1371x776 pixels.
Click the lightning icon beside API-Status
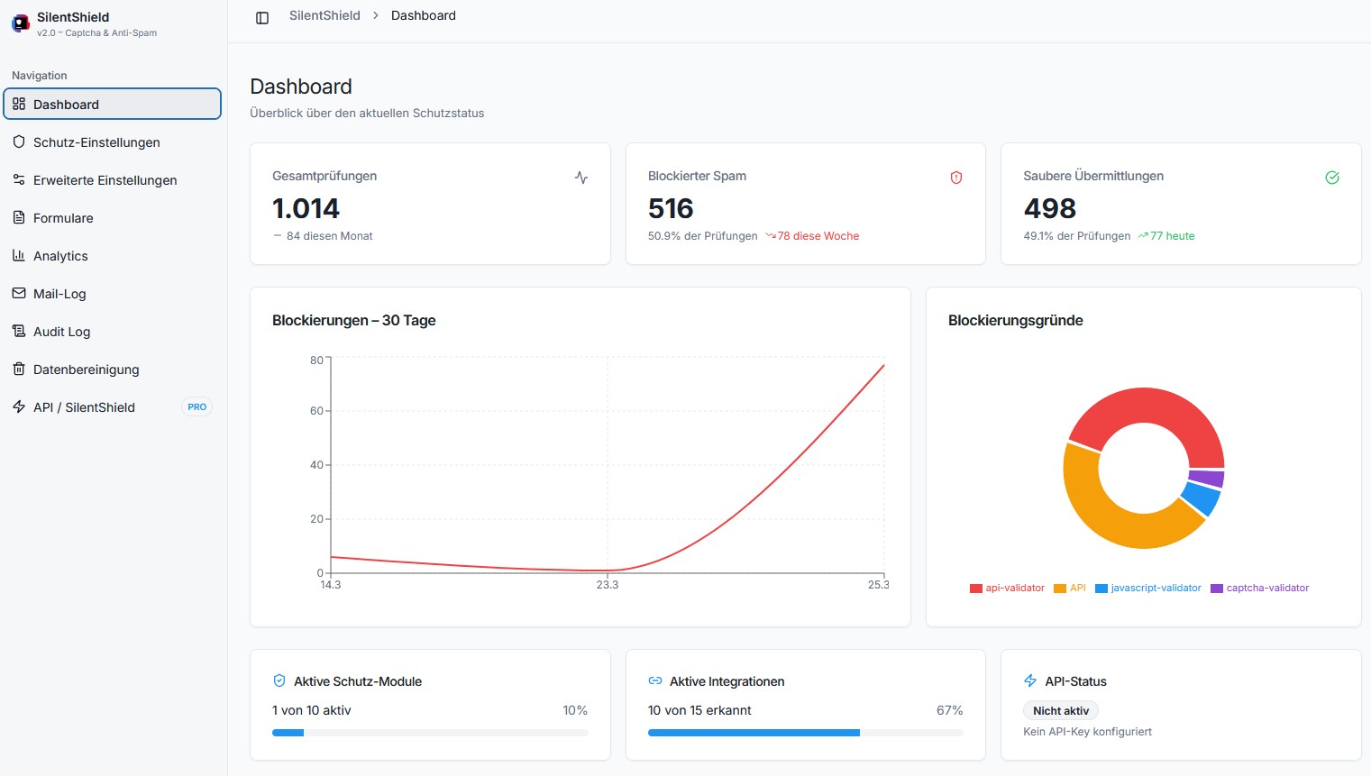point(1030,680)
